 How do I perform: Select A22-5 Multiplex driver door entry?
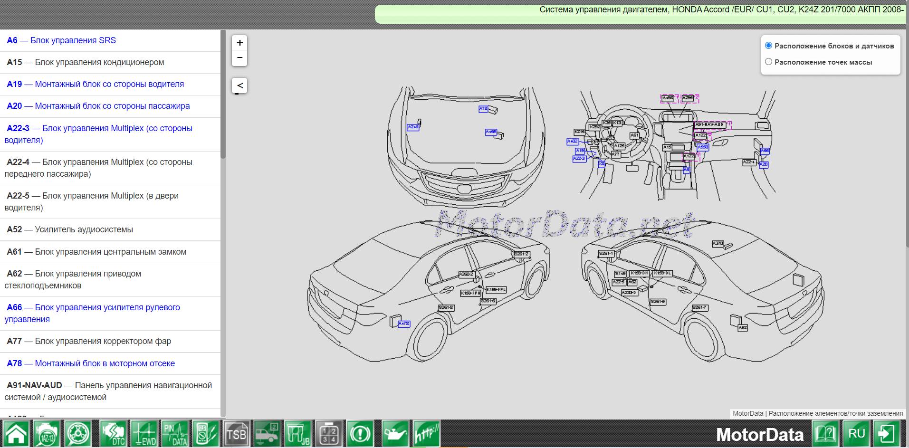(x=110, y=201)
